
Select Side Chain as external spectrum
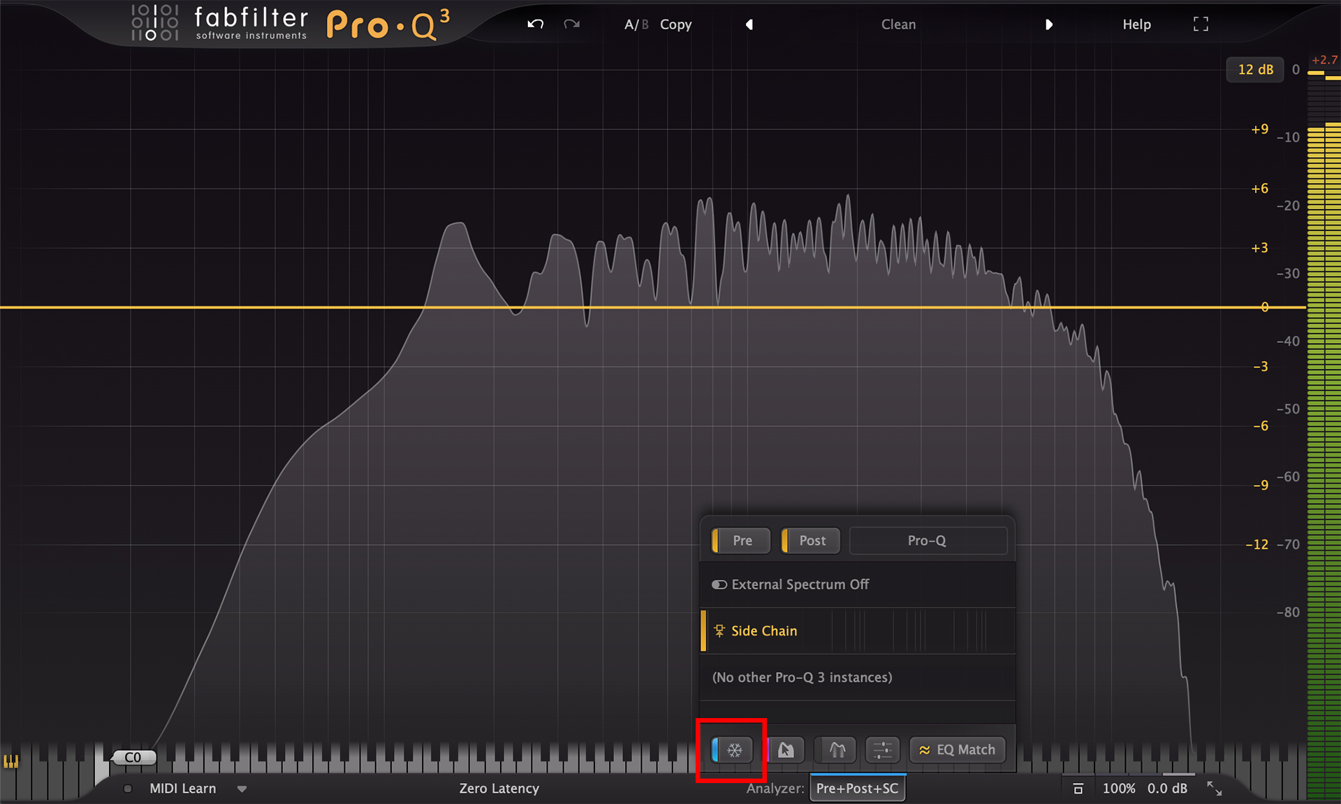[858, 631]
